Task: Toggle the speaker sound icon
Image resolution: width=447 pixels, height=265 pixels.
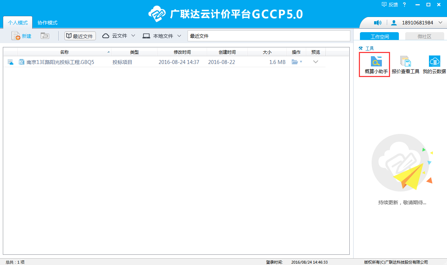Action: point(378,23)
